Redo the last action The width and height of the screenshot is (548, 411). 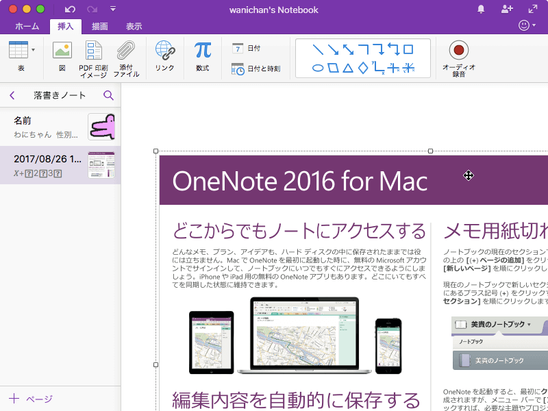coord(92,9)
